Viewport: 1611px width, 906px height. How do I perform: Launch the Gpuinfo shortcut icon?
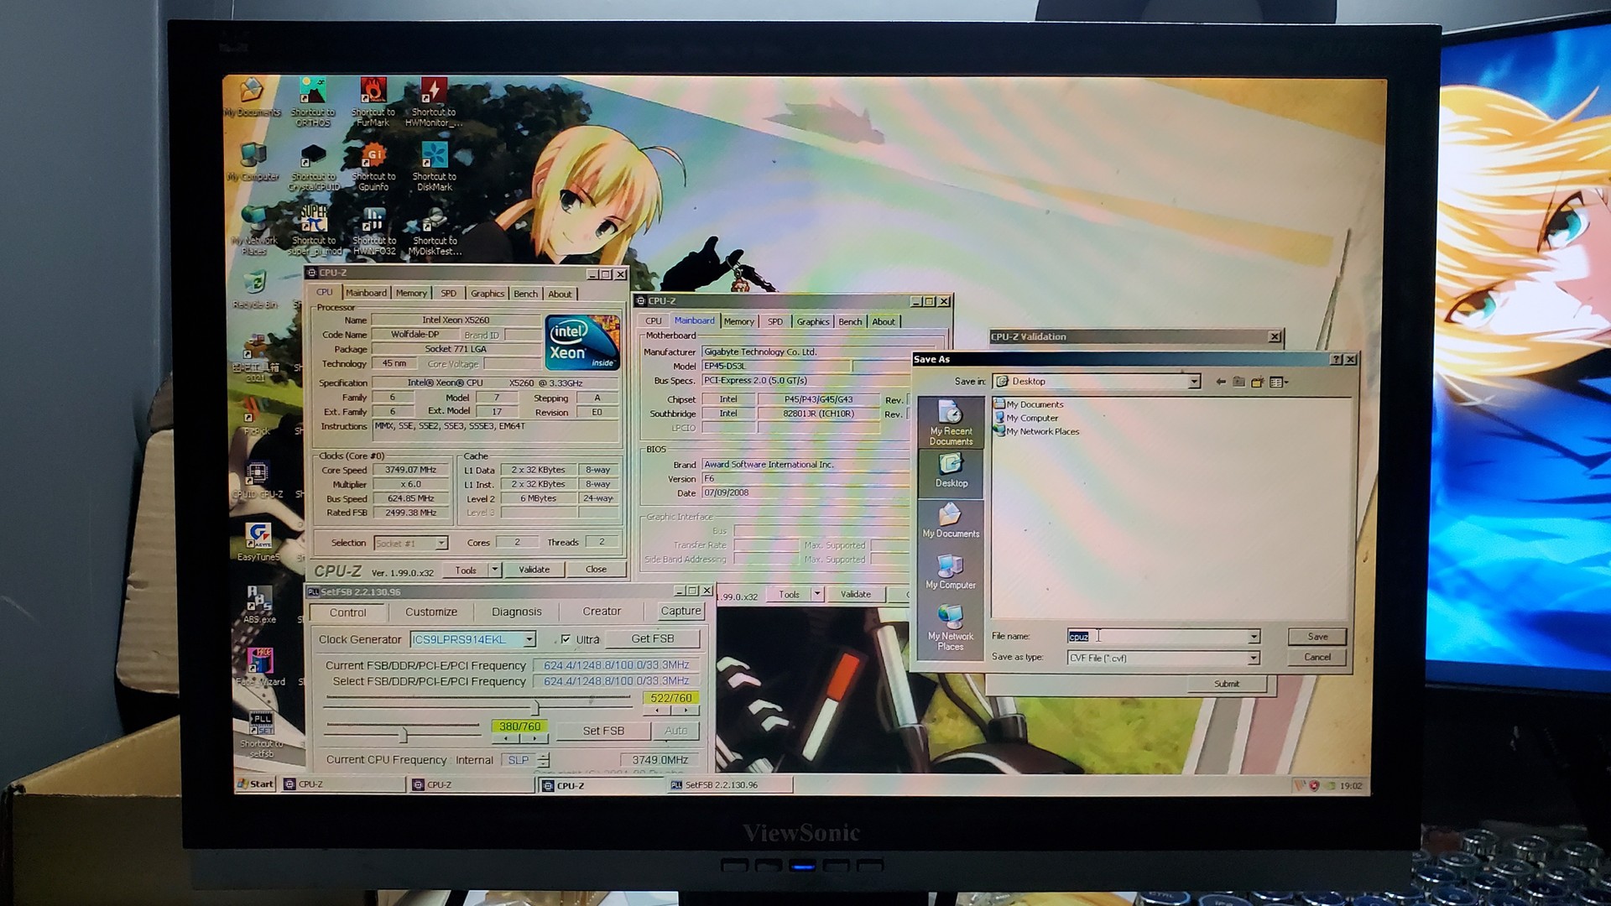coord(373,167)
